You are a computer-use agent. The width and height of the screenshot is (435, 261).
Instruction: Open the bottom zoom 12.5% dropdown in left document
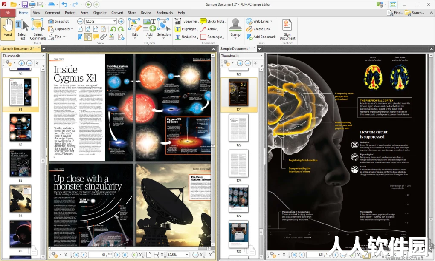187,255
